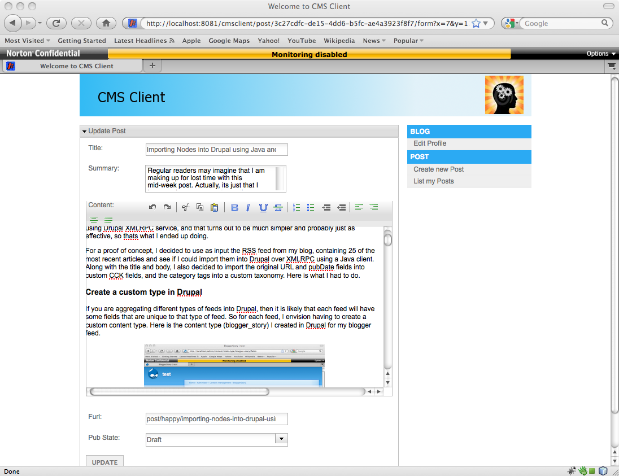Image resolution: width=619 pixels, height=476 pixels.
Task: Toggle bold formatting in the editor
Action: [x=234, y=208]
